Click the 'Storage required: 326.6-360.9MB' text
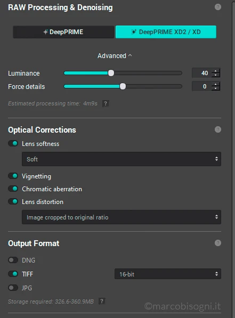The image size is (235, 318). [51, 301]
